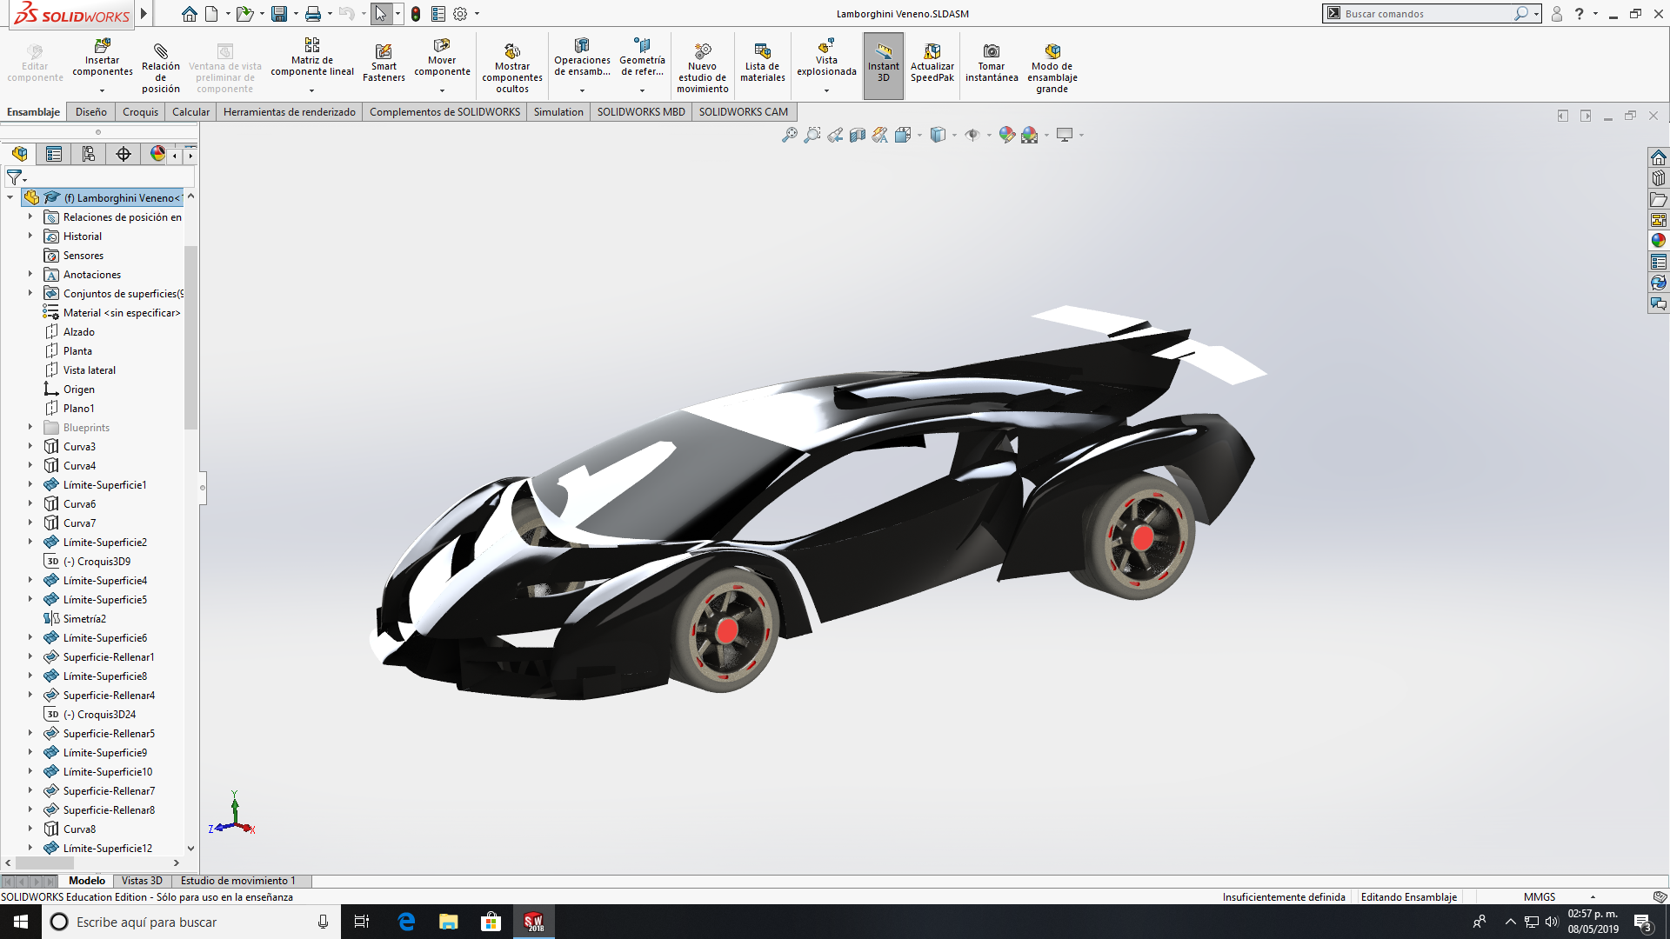Click Vista explosionada tool
Viewport: 1670px width, 939px height.
point(826,58)
